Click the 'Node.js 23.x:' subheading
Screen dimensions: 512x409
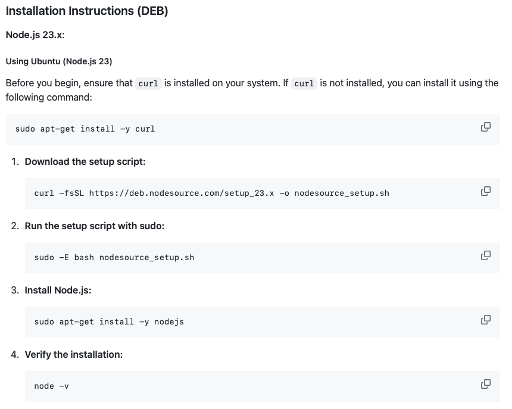35,35
